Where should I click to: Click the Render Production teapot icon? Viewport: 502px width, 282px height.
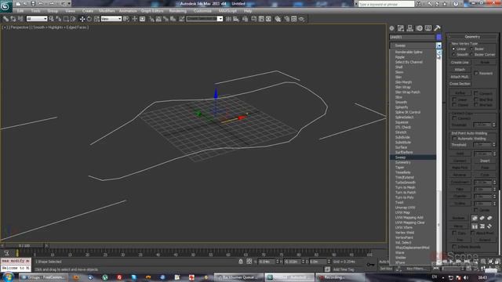[301, 19]
